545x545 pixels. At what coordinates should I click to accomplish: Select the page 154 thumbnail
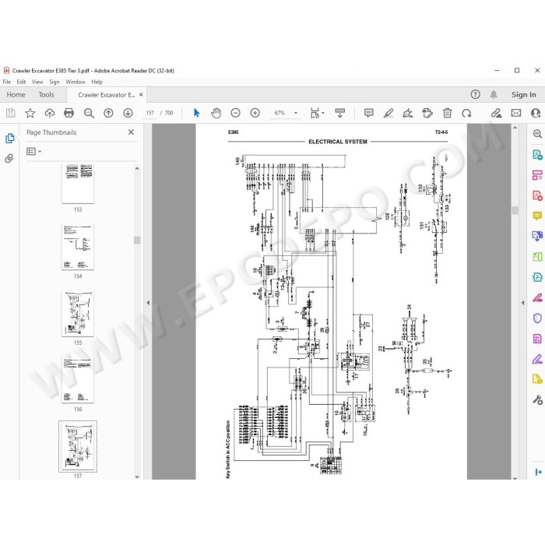click(x=78, y=247)
